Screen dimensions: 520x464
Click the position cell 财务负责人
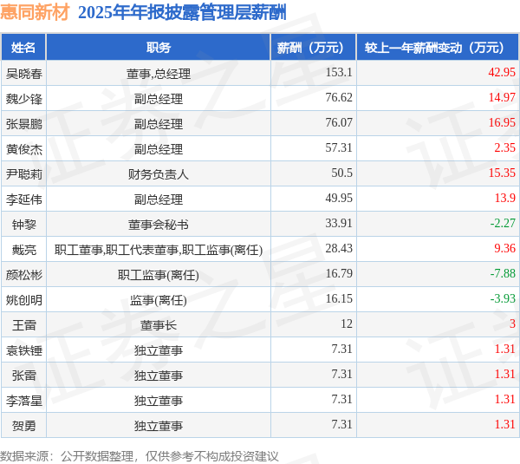point(159,174)
